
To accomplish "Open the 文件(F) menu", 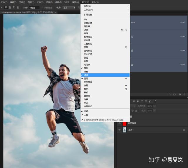I will click(4, 2).
